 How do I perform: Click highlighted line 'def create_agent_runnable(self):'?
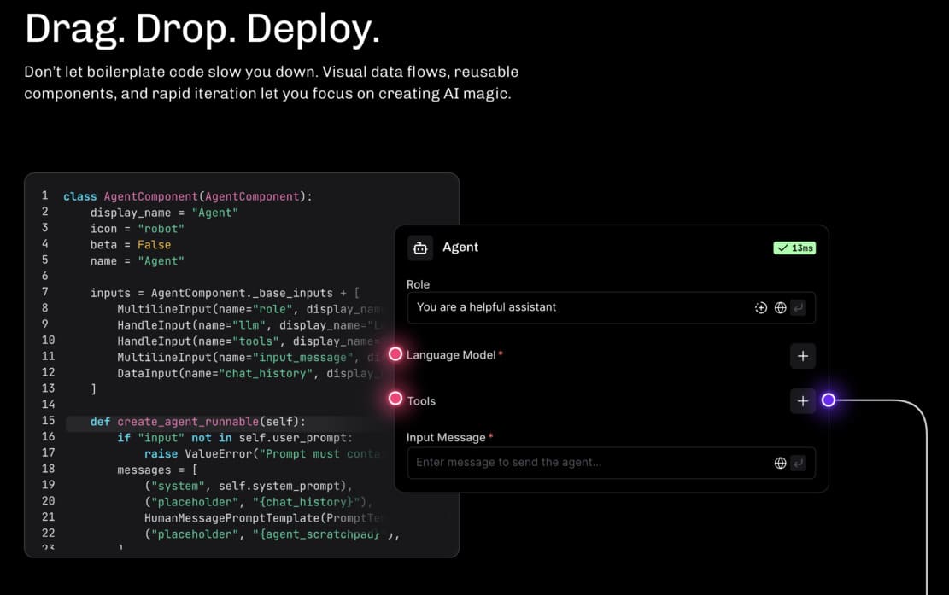point(198,422)
